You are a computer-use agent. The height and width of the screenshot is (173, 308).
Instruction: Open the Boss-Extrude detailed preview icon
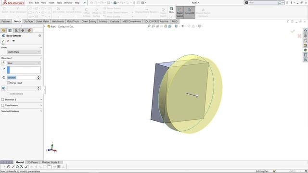click(13, 41)
